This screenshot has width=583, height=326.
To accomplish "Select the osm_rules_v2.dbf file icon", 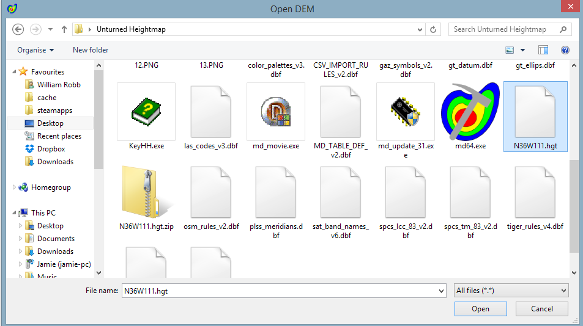I will (211, 192).
